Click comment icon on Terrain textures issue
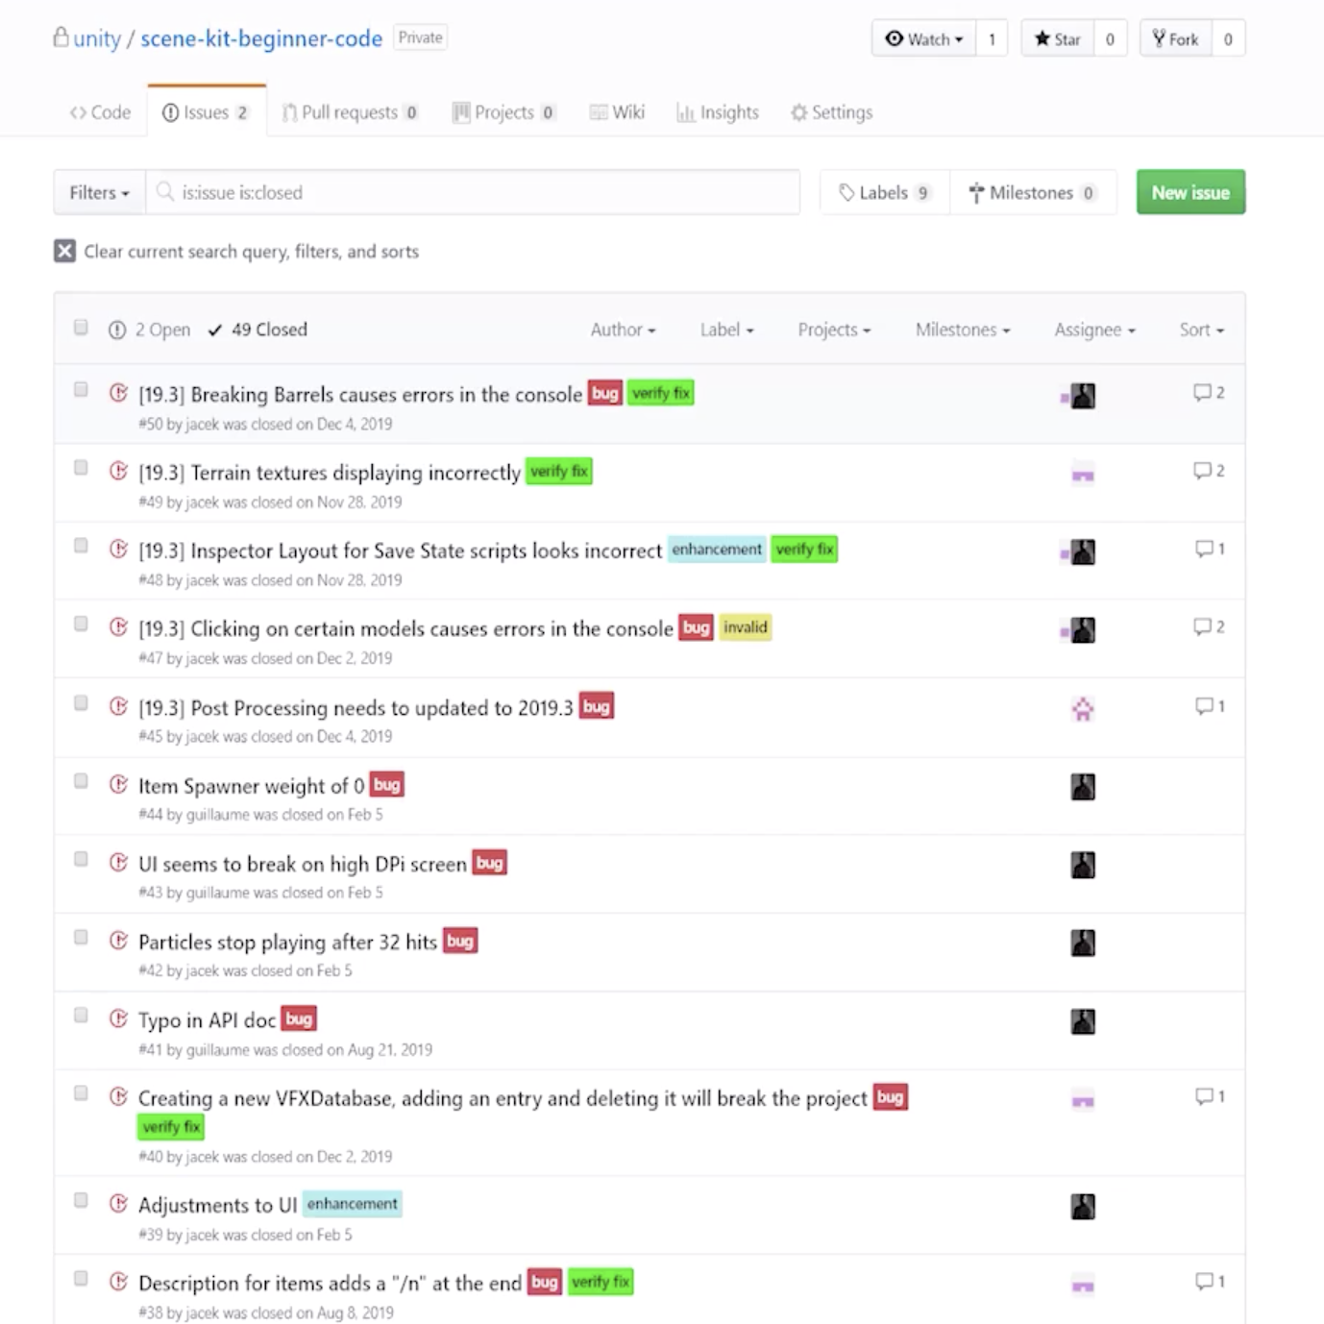This screenshot has height=1324, width=1324. coord(1201,471)
